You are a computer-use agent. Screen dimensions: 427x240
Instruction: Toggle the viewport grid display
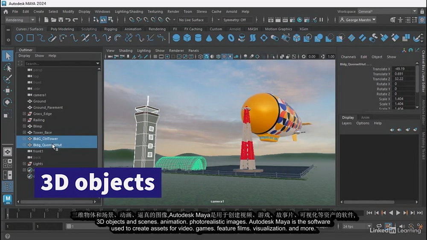coord(155,57)
